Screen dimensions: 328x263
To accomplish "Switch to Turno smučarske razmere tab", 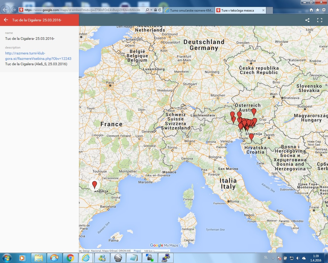I will (189, 10).
